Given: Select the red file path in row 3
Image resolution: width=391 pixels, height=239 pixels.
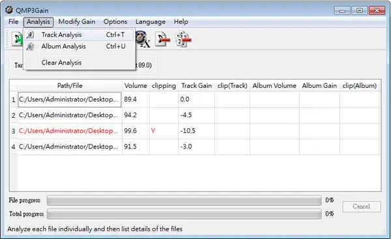Looking at the screenshot, I should click(70, 131).
